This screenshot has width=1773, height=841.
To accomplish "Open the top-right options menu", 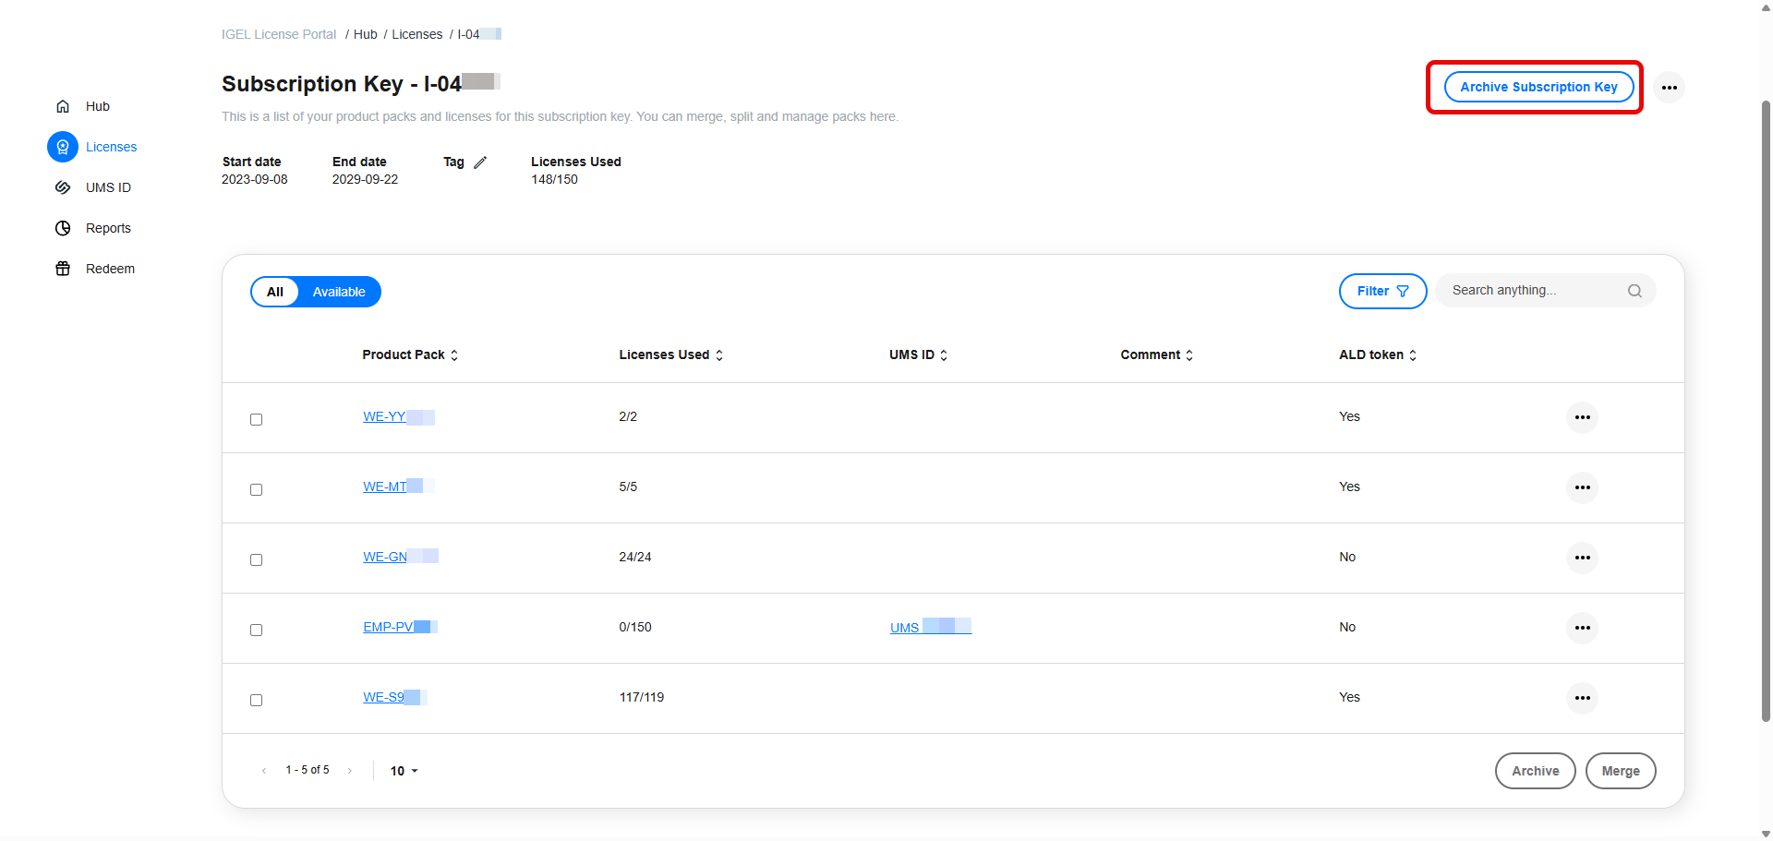I will click(1670, 87).
